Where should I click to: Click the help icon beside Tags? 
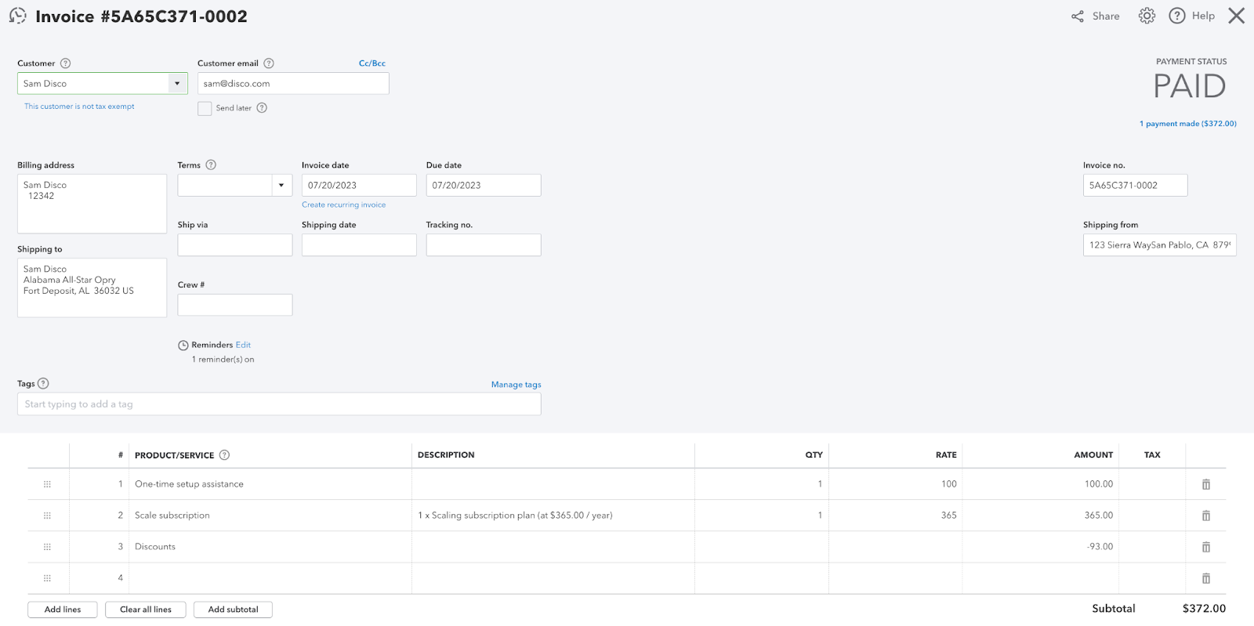pyautogui.click(x=43, y=383)
